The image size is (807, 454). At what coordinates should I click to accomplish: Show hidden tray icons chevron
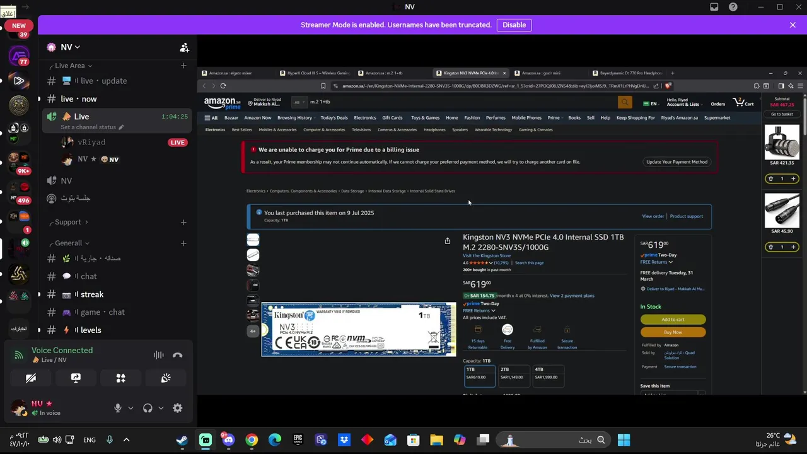(126, 440)
